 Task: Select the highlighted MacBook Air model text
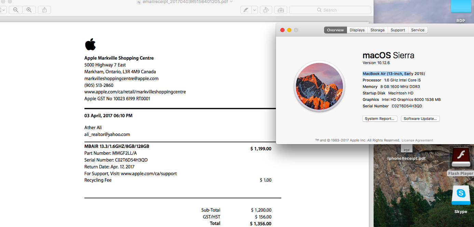point(394,74)
